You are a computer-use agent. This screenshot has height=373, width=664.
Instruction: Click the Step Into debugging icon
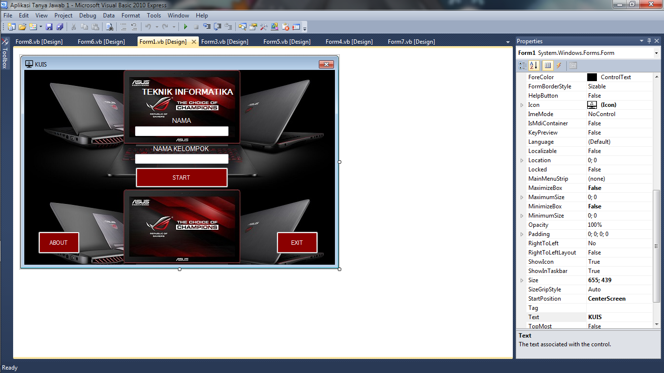(206, 27)
